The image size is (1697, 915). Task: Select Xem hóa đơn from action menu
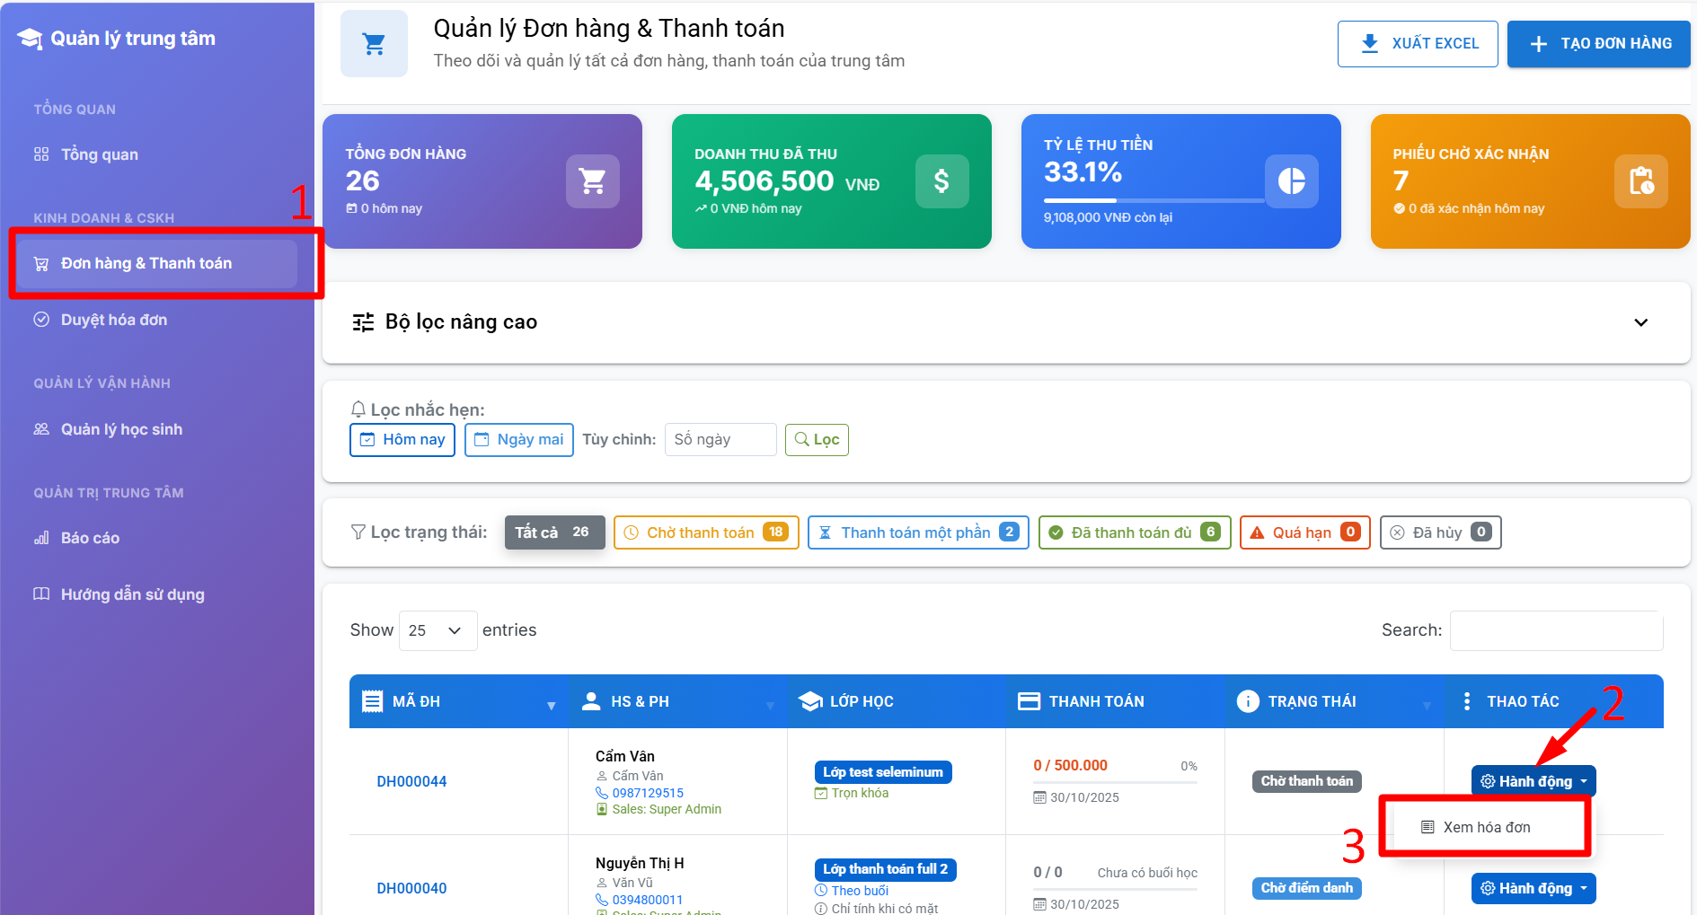tap(1485, 827)
